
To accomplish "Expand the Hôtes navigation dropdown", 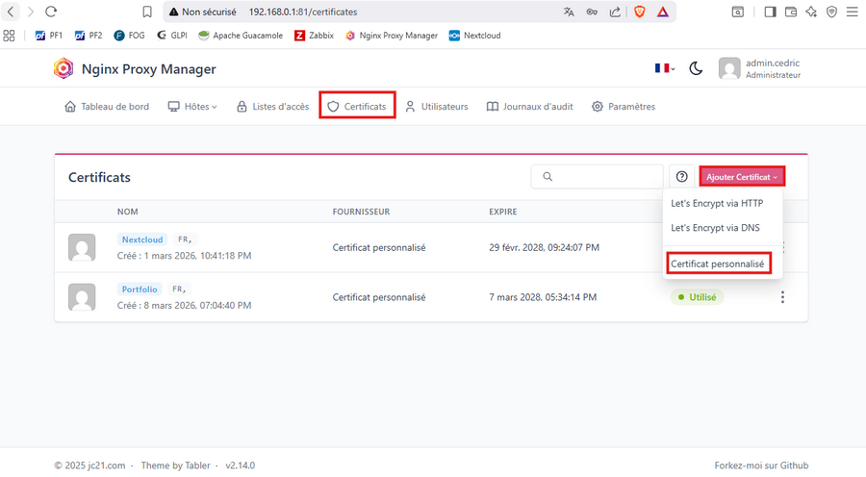I will 192,107.
